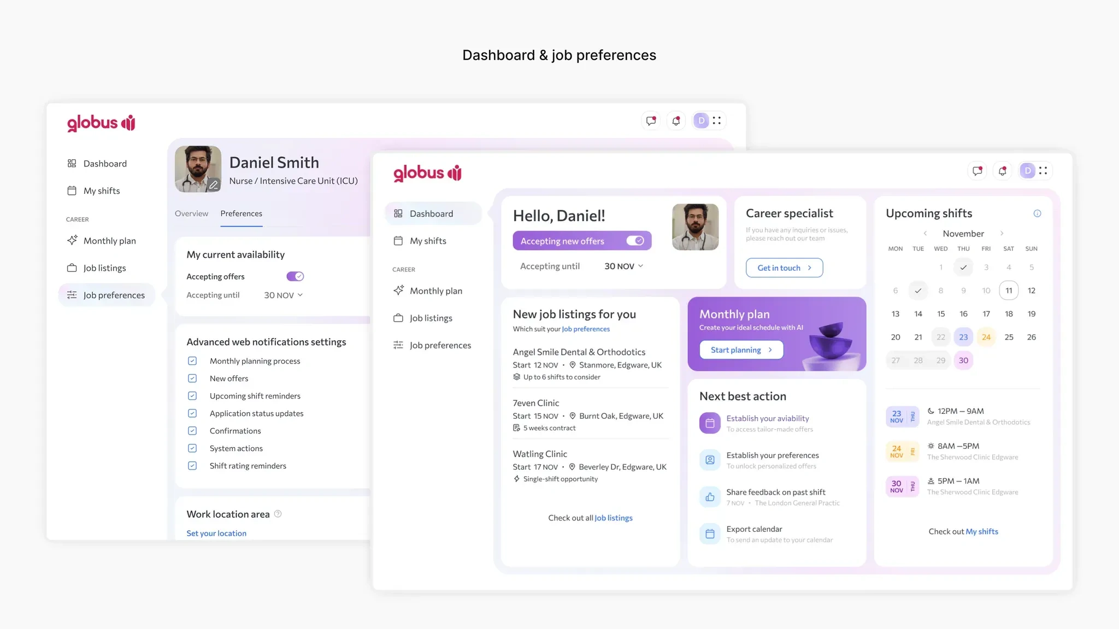The image size is (1119, 629).
Task: Click help icon next to Work location area
Action: (x=278, y=514)
